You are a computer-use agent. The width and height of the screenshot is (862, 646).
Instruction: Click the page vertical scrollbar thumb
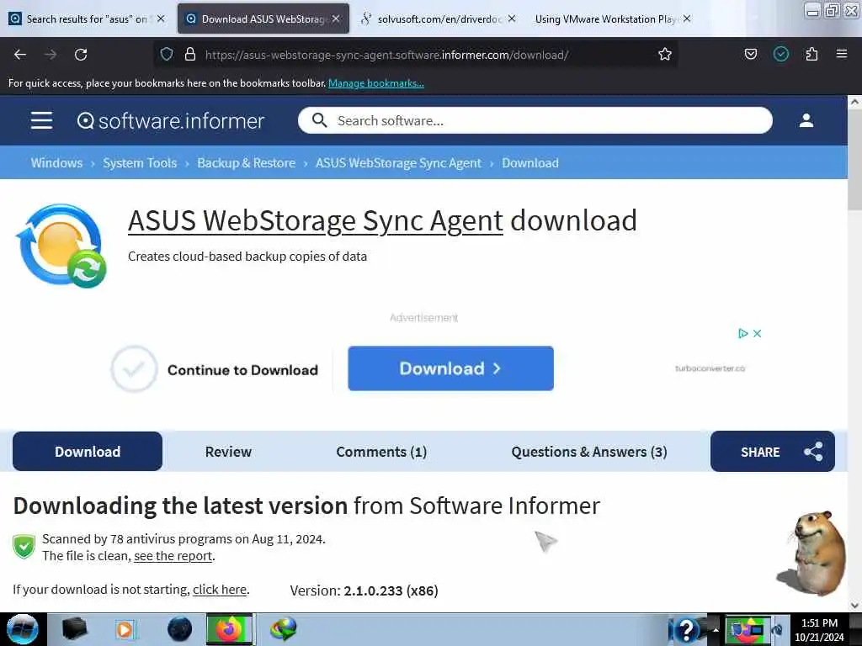pyautogui.click(x=854, y=159)
